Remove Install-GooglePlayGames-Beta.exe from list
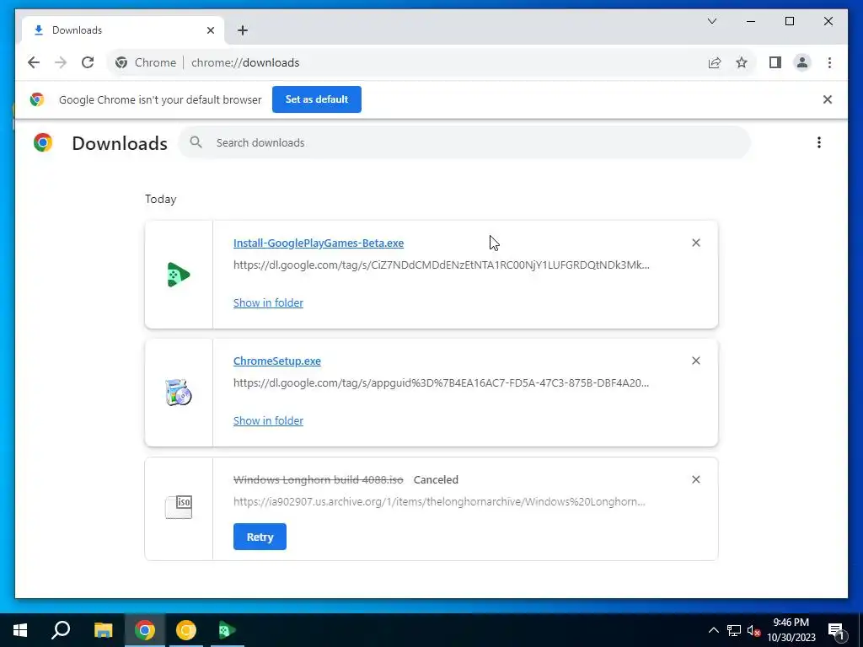The image size is (863, 647). coord(695,243)
